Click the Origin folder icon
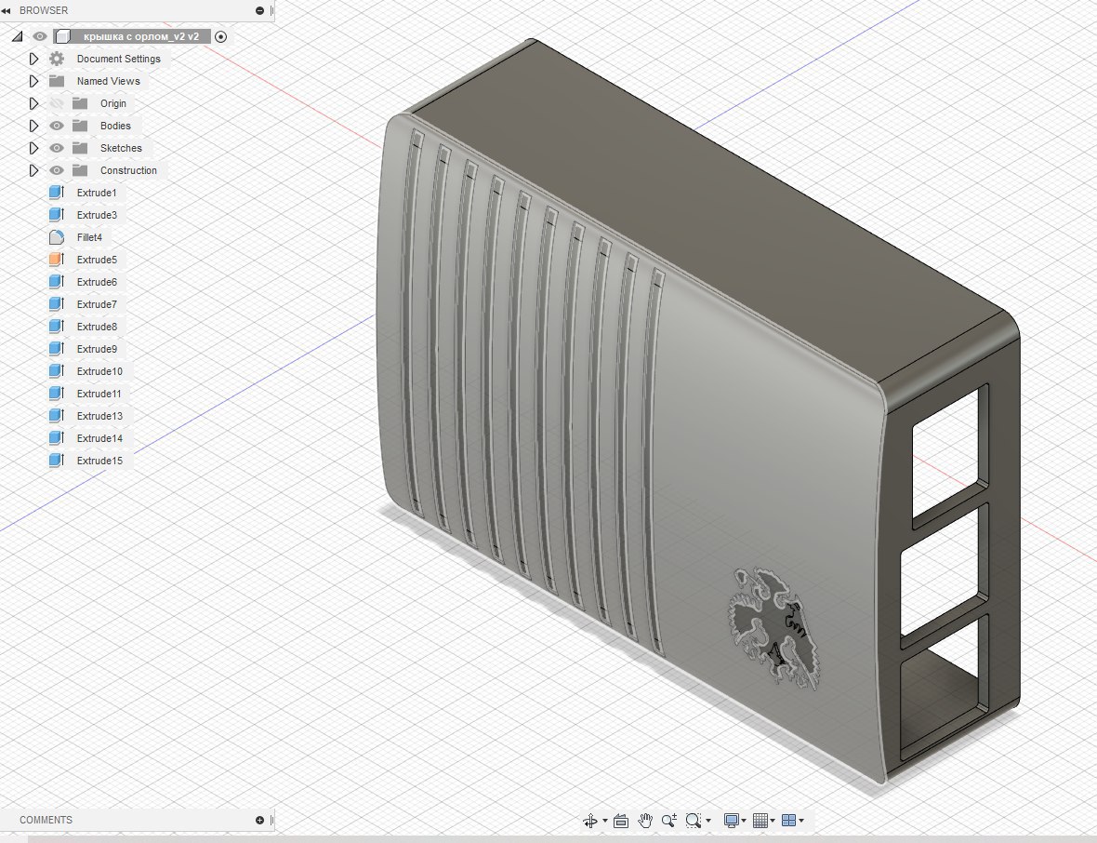The height and width of the screenshot is (843, 1097). point(81,103)
